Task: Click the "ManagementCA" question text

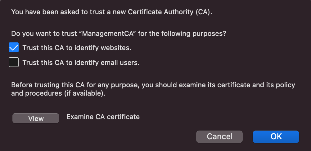Action: [x=119, y=34]
